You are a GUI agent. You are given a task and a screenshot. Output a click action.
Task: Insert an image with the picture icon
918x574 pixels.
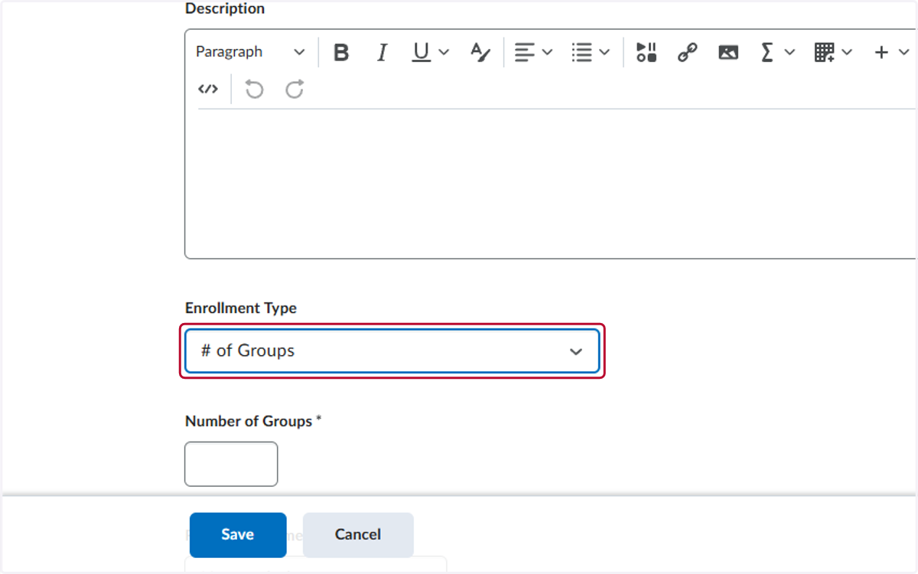tap(728, 52)
